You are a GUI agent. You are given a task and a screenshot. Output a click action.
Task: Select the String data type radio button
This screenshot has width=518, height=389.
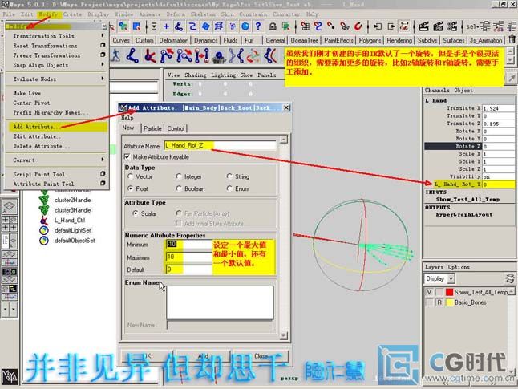click(x=229, y=176)
